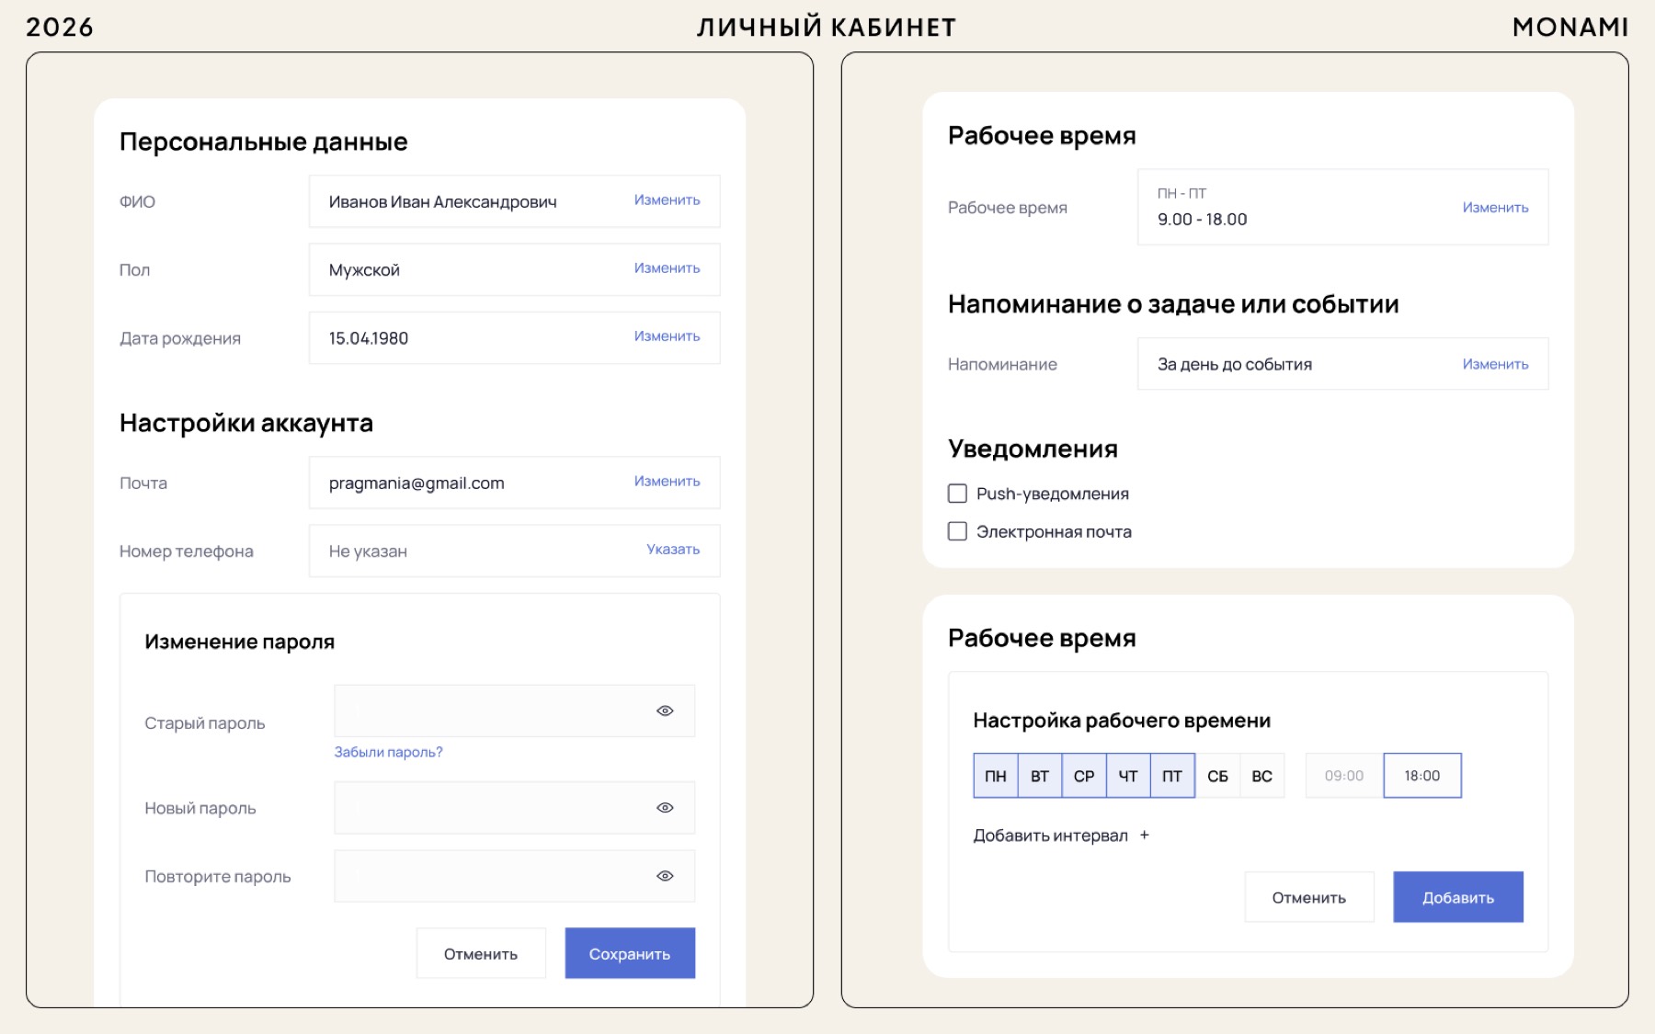The width and height of the screenshot is (1655, 1034).
Task: Click Изменить in the Пол row
Action: pyautogui.click(x=667, y=267)
